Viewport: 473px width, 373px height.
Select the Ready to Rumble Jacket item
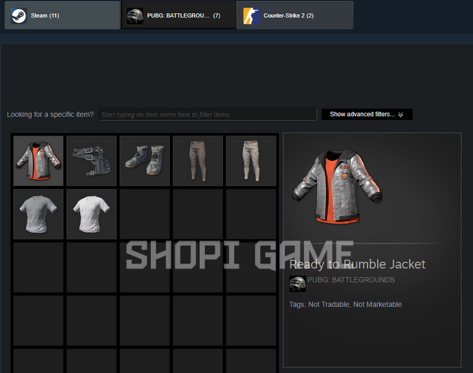[x=38, y=160]
